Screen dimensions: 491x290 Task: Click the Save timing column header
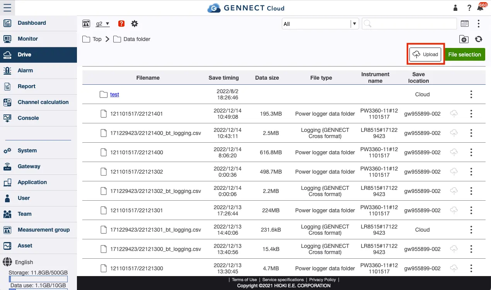coord(223,78)
